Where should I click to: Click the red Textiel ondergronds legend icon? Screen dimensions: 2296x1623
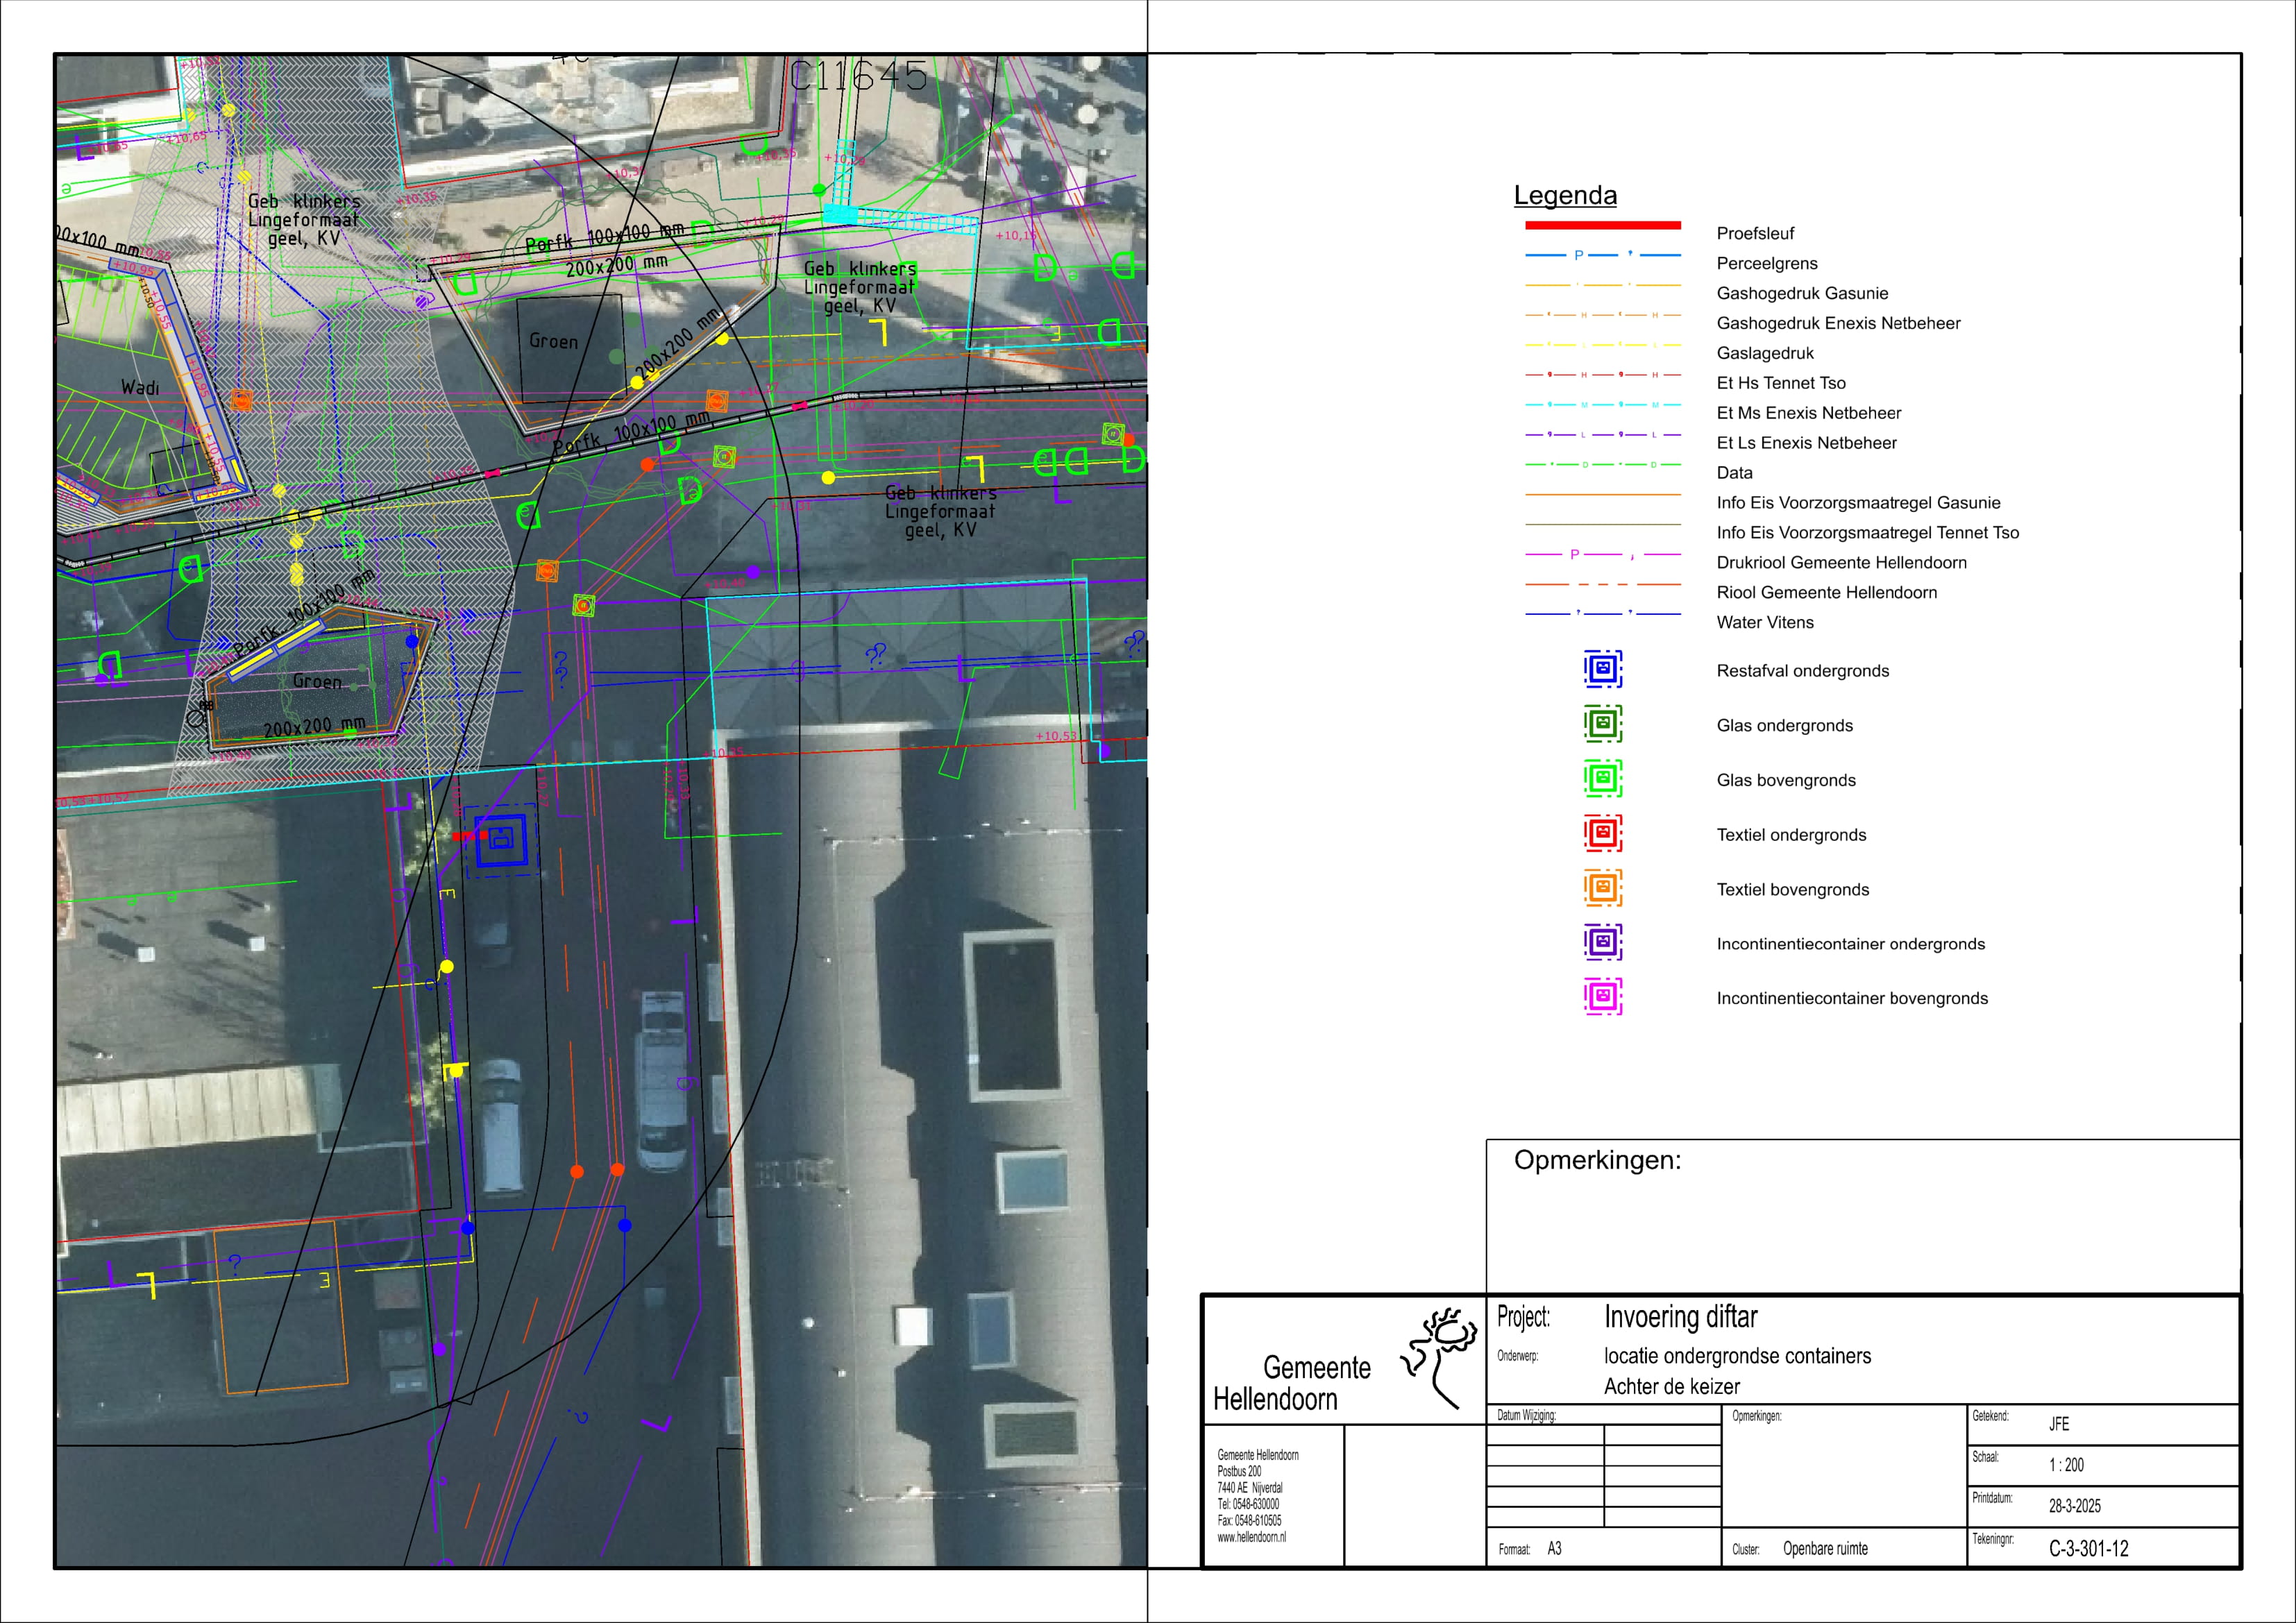point(1602,833)
